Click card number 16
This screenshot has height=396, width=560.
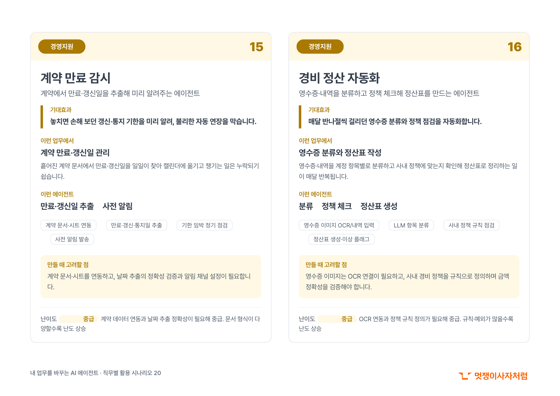pos(514,47)
